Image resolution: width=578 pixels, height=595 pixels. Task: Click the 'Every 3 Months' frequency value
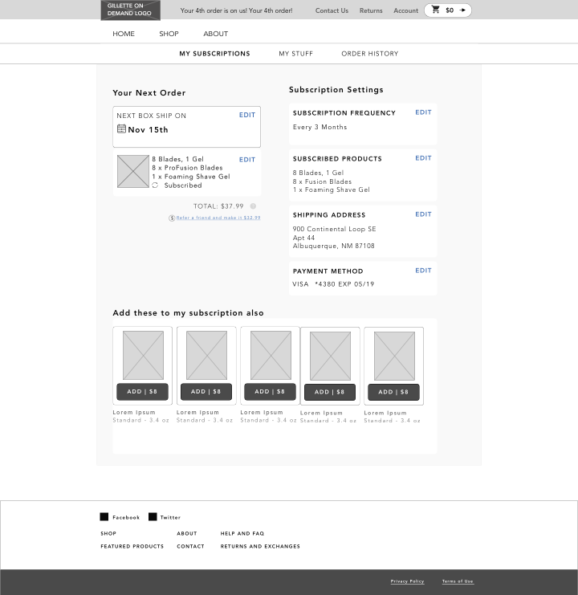coord(320,127)
